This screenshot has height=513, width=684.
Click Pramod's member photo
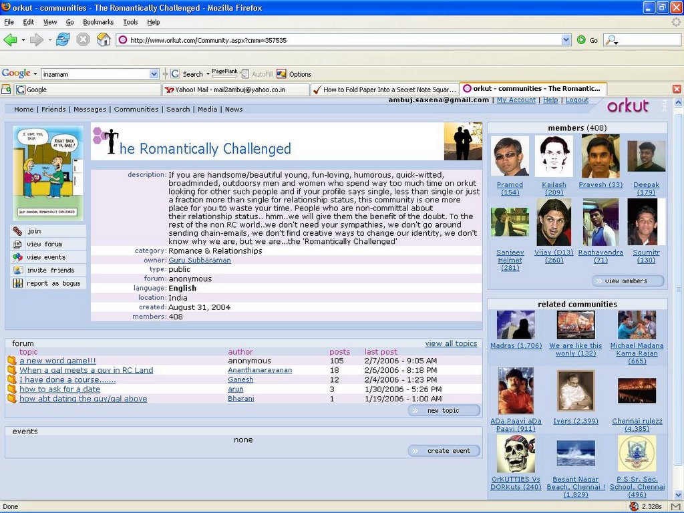click(510, 156)
